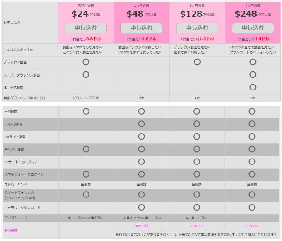
Task: Click PCサイトへのログイン circle in 6ヵ月会員 column
Action: pyautogui.click(x=252, y=162)
